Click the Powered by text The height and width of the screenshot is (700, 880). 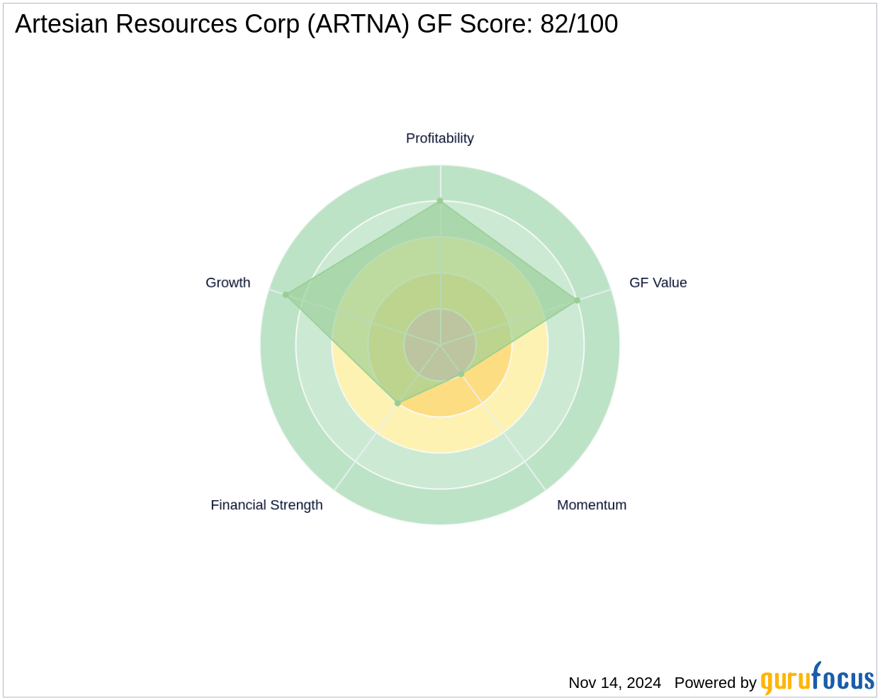pyautogui.click(x=715, y=683)
